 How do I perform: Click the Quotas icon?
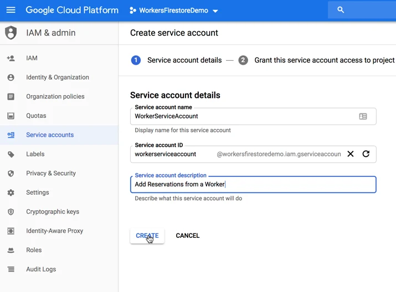click(11, 116)
